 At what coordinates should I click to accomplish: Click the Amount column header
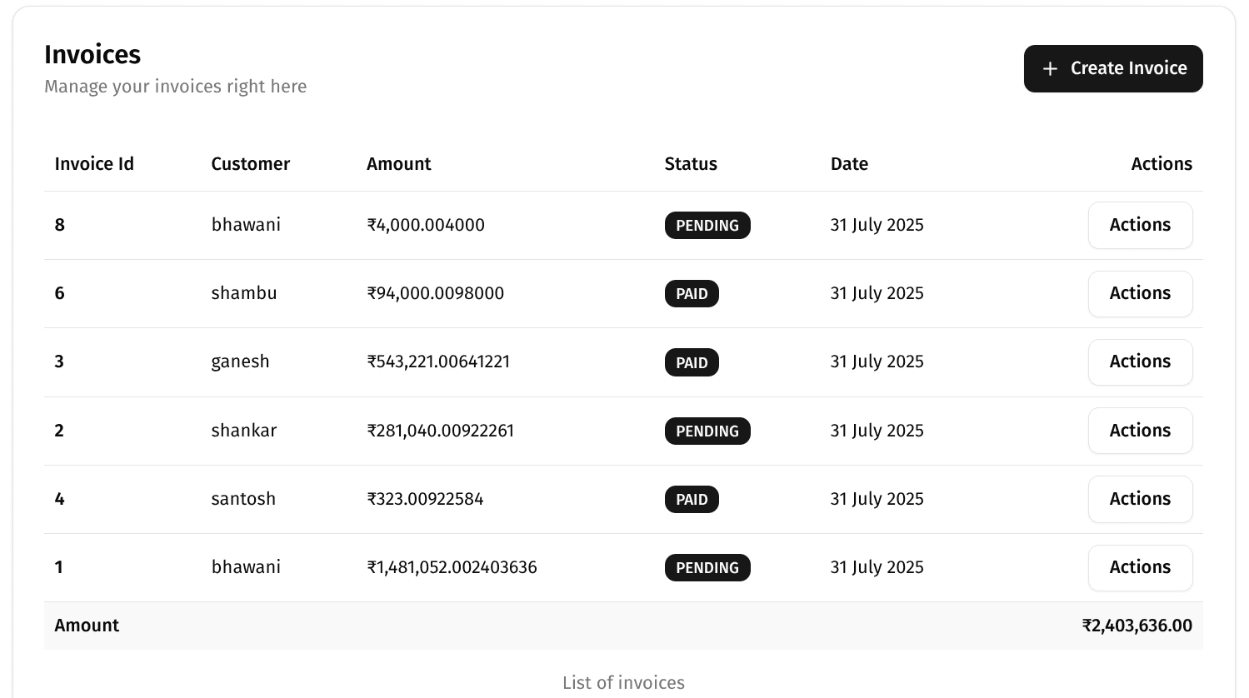398,164
